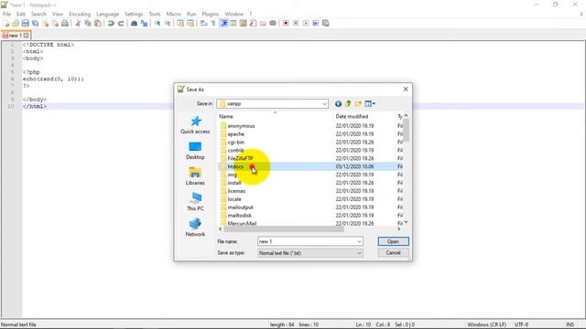Viewport: 586px width, 329px height.
Task: Click the Undo toolbar icon
Action: click(x=111, y=23)
